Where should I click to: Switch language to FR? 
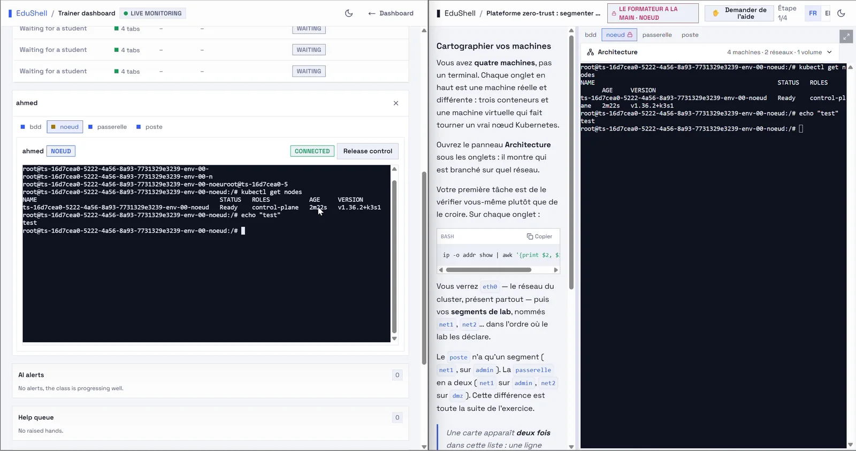pyautogui.click(x=813, y=13)
